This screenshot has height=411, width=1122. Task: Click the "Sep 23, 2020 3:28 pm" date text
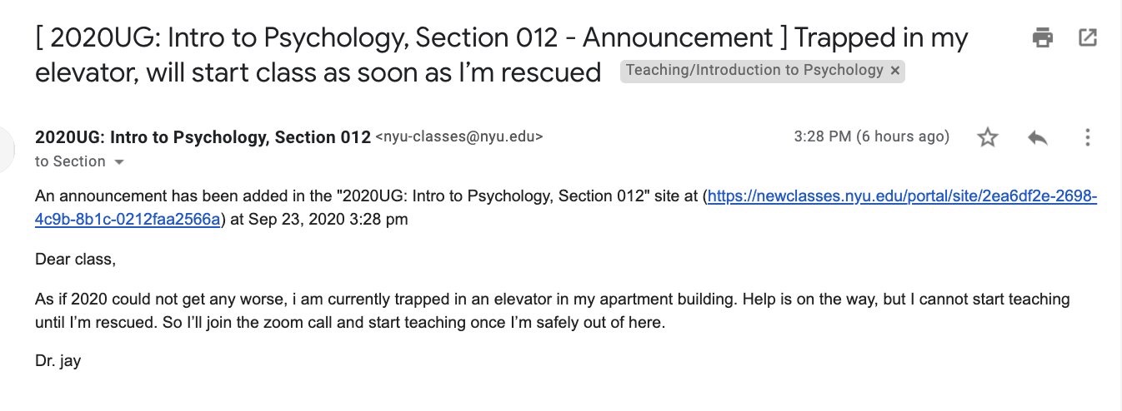(x=330, y=219)
